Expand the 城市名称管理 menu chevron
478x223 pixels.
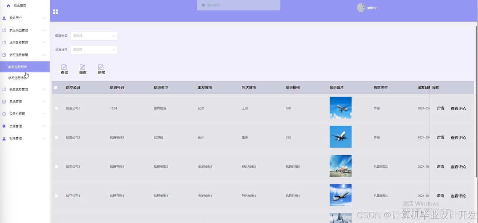pos(44,42)
